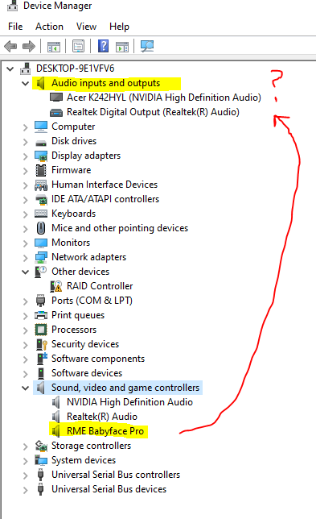Select the Security devices label
The width and height of the screenshot is (316, 519).
pyautogui.click(x=85, y=344)
